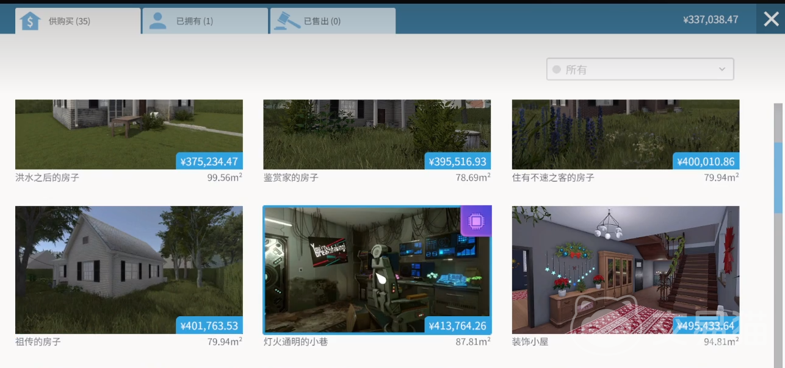Select the 鉴赏家的房子 house thumbnail

click(377, 134)
